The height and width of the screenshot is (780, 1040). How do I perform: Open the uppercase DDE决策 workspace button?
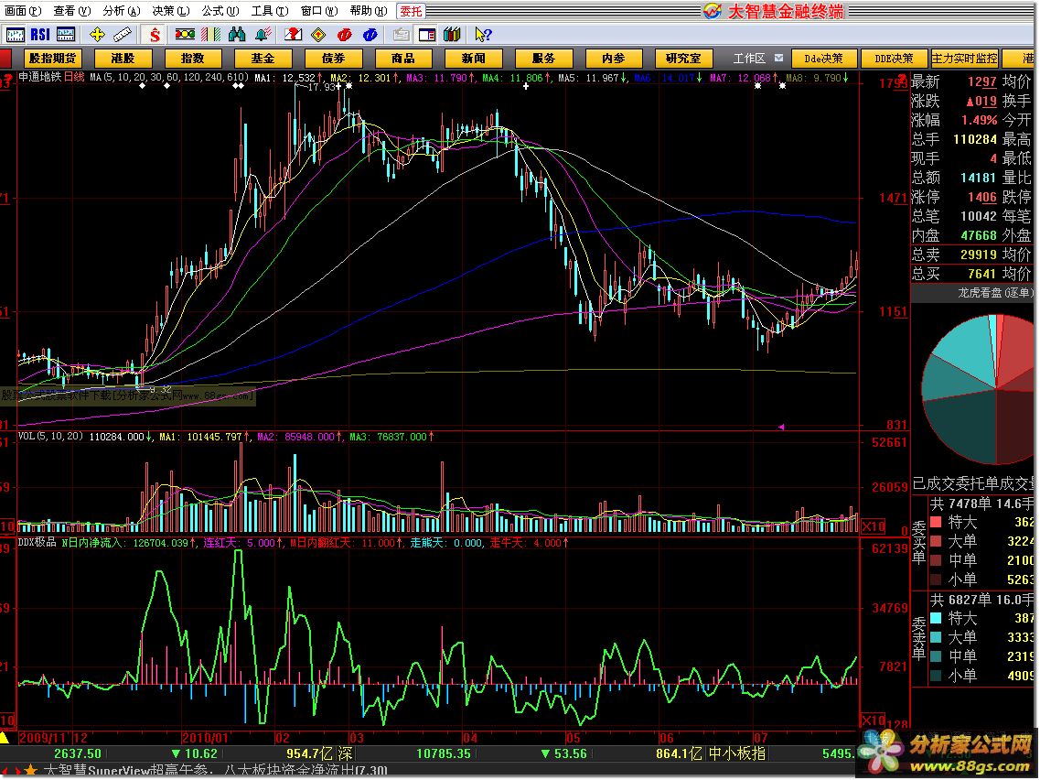point(894,59)
